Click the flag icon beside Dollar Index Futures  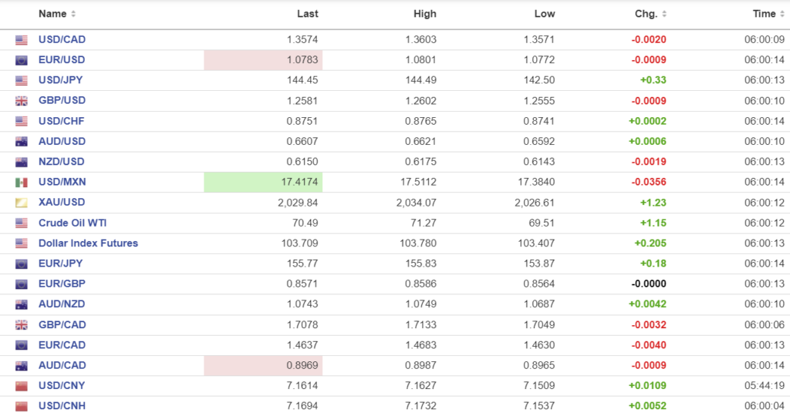pos(22,243)
